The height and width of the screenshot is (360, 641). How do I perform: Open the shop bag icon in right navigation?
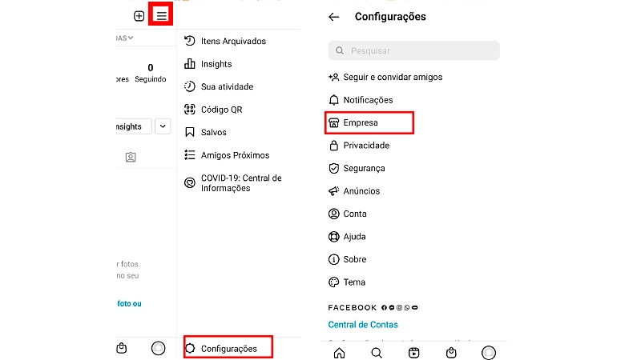(451, 353)
